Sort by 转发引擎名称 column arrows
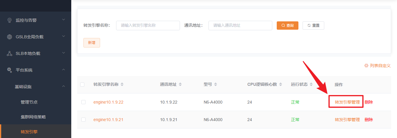397x138 pixels. (x=122, y=85)
